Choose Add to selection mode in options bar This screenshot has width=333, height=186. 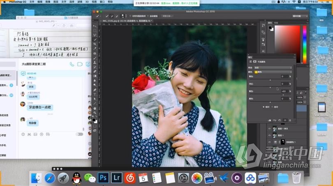coord(112,16)
